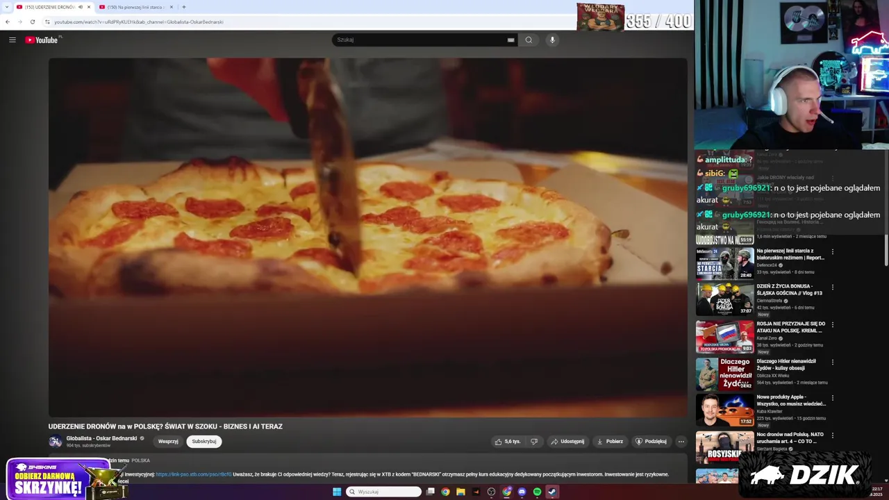The image size is (889, 500).
Task: Go to YouTube home via logo
Action: click(42, 40)
